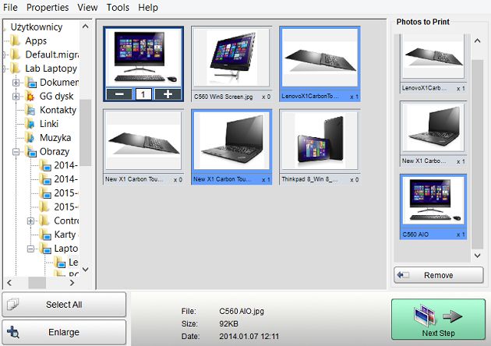Open the View menu
Image resolution: width=491 pixels, height=346 pixels.
tap(87, 7)
